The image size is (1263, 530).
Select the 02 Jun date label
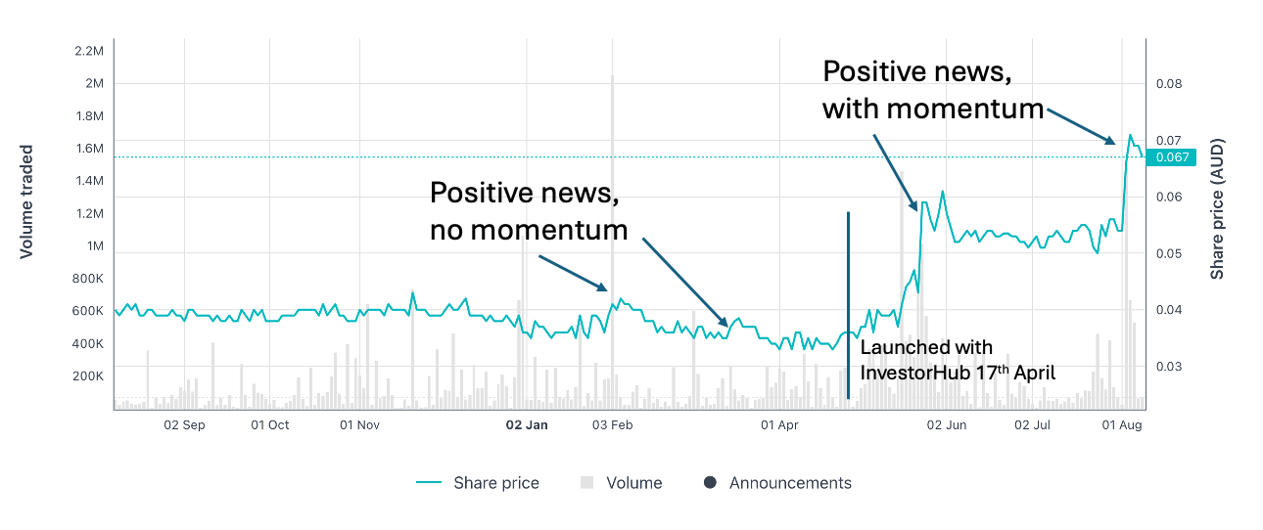[947, 425]
